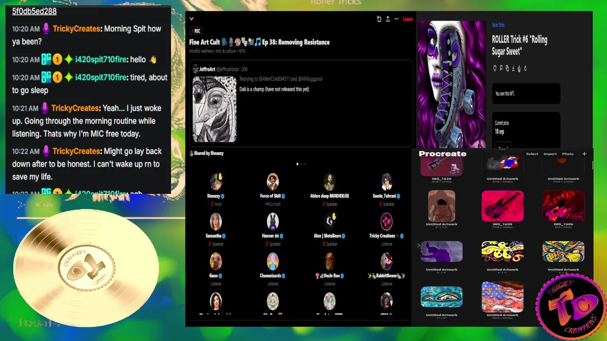Create new canvas with Procreate plus icon
The height and width of the screenshot is (341, 607).
click(x=584, y=154)
